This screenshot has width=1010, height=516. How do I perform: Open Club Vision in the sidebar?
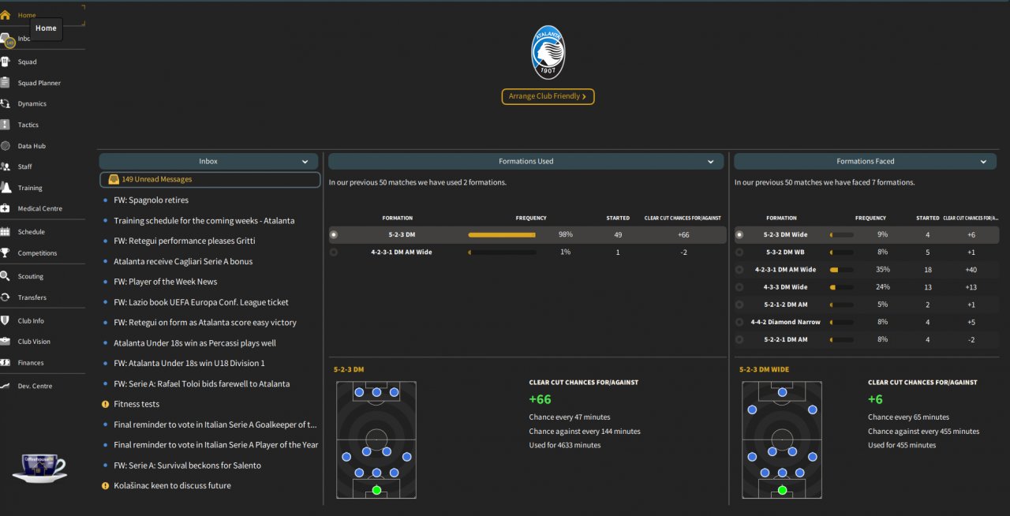point(34,342)
